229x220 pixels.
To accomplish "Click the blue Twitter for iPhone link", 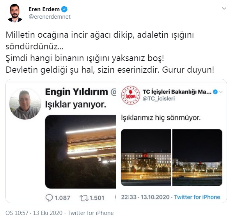I will click(197, 197).
